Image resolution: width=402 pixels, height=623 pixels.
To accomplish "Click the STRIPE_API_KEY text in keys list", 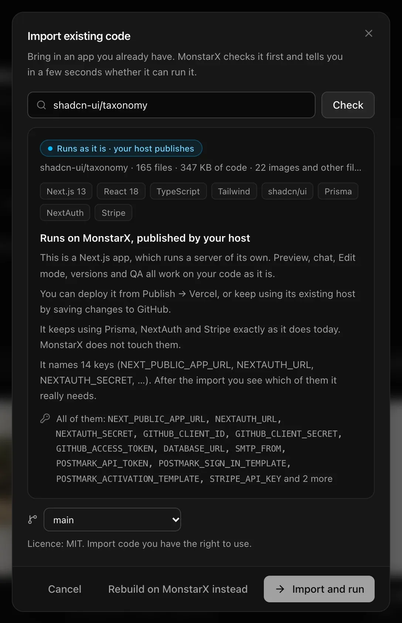I will click(x=245, y=479).
